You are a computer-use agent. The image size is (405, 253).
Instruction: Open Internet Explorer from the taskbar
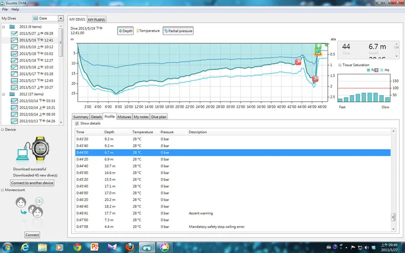tap(25, 247)
